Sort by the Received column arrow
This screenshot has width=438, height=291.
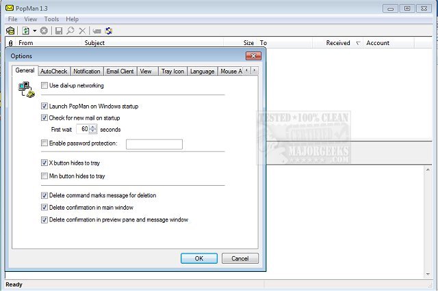358,43
